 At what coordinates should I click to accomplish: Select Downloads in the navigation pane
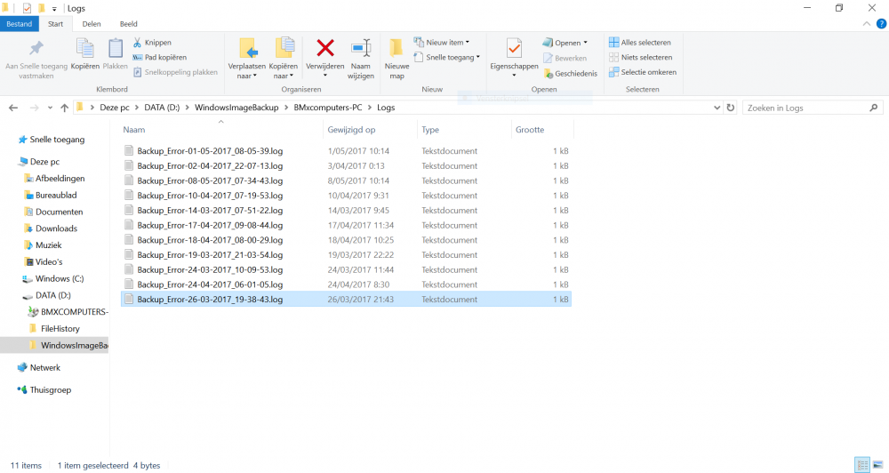pyautogui.click(x=56, y=228)
